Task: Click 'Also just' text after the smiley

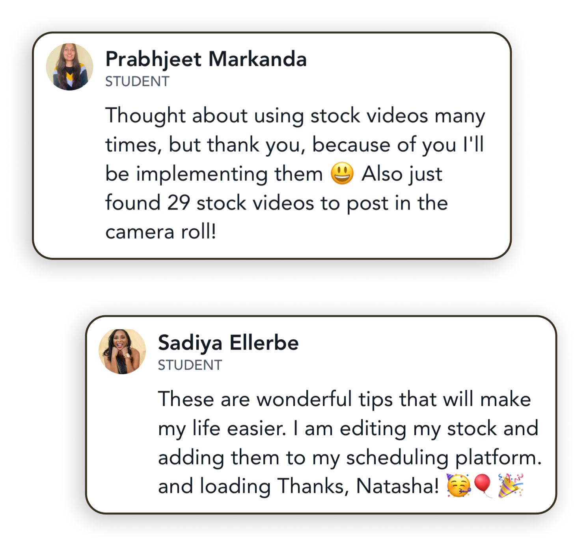Action: pos(402,174)
